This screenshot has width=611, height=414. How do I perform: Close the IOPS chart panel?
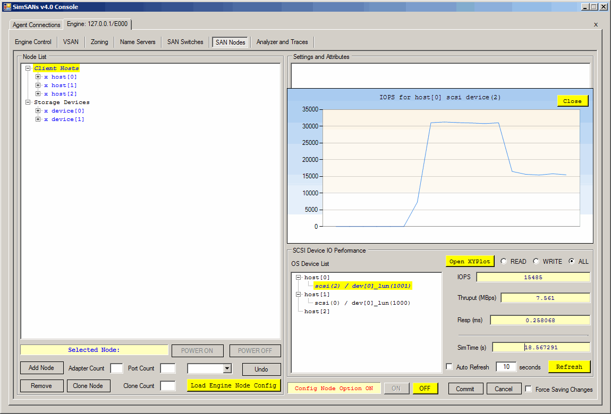click(x=572, y=101)
